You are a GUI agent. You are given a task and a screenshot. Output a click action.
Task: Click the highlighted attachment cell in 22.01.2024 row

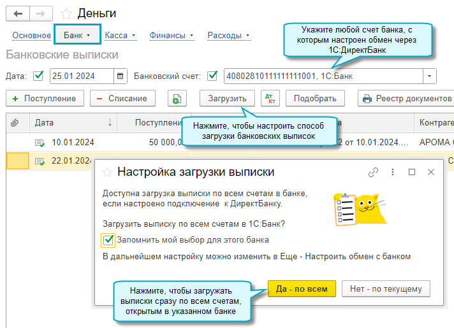[x=18, y=161]
